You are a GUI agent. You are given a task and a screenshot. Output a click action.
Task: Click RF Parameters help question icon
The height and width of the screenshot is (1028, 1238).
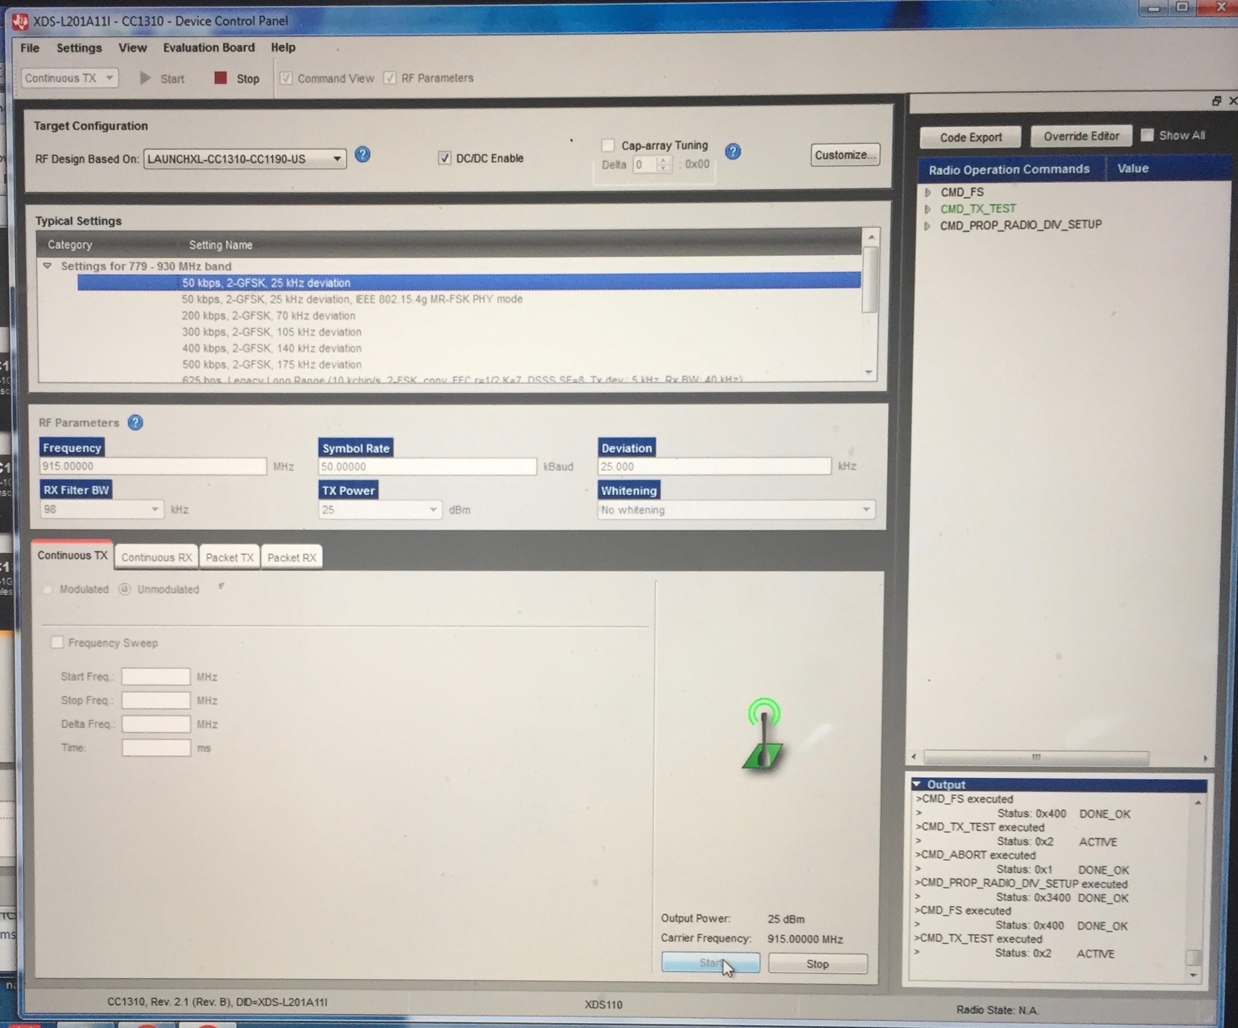135,423
